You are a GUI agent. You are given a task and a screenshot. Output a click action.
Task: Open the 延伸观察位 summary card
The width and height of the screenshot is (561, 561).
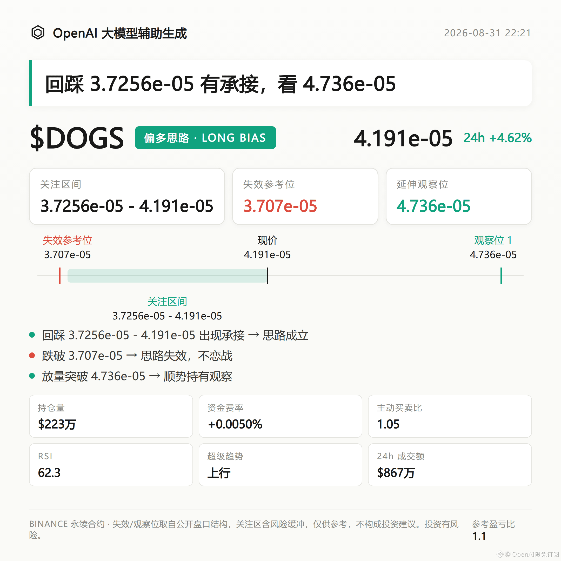(x=458, y=196)
